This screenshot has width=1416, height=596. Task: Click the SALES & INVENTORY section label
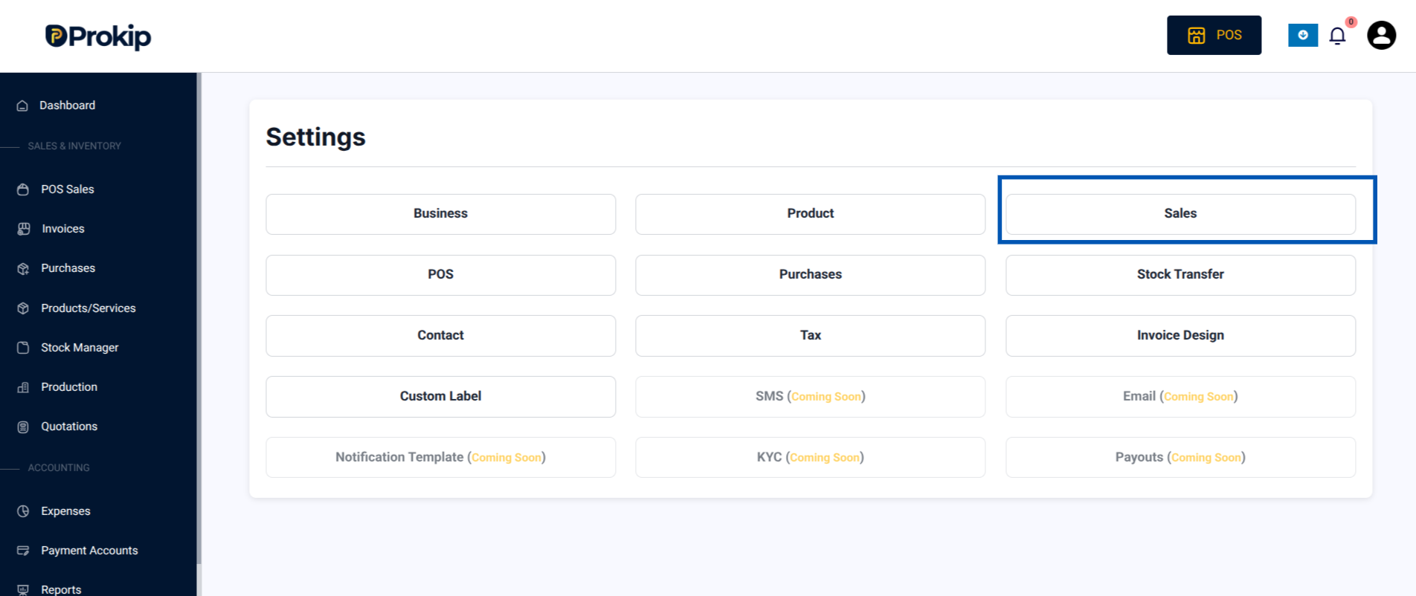[x=74, y=146]
